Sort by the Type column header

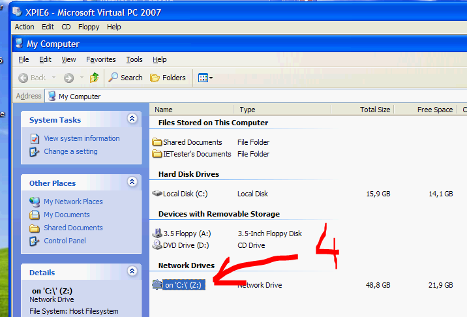[x=282, y=110]
